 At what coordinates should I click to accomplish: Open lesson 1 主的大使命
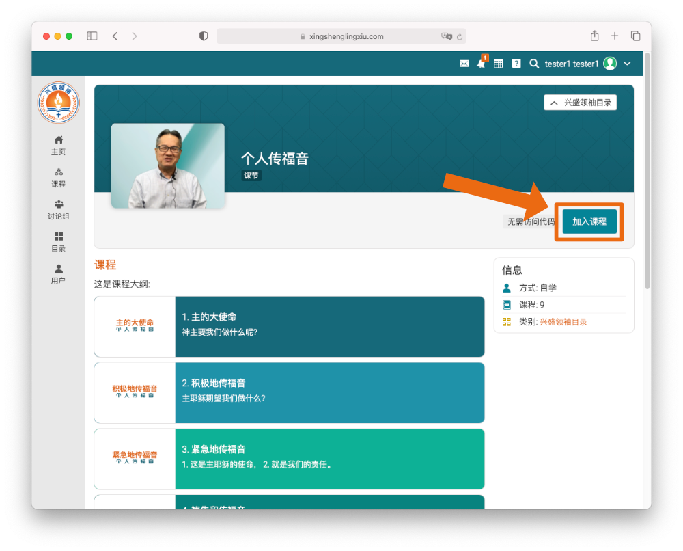pyautogui.click(x=329, y=326)
